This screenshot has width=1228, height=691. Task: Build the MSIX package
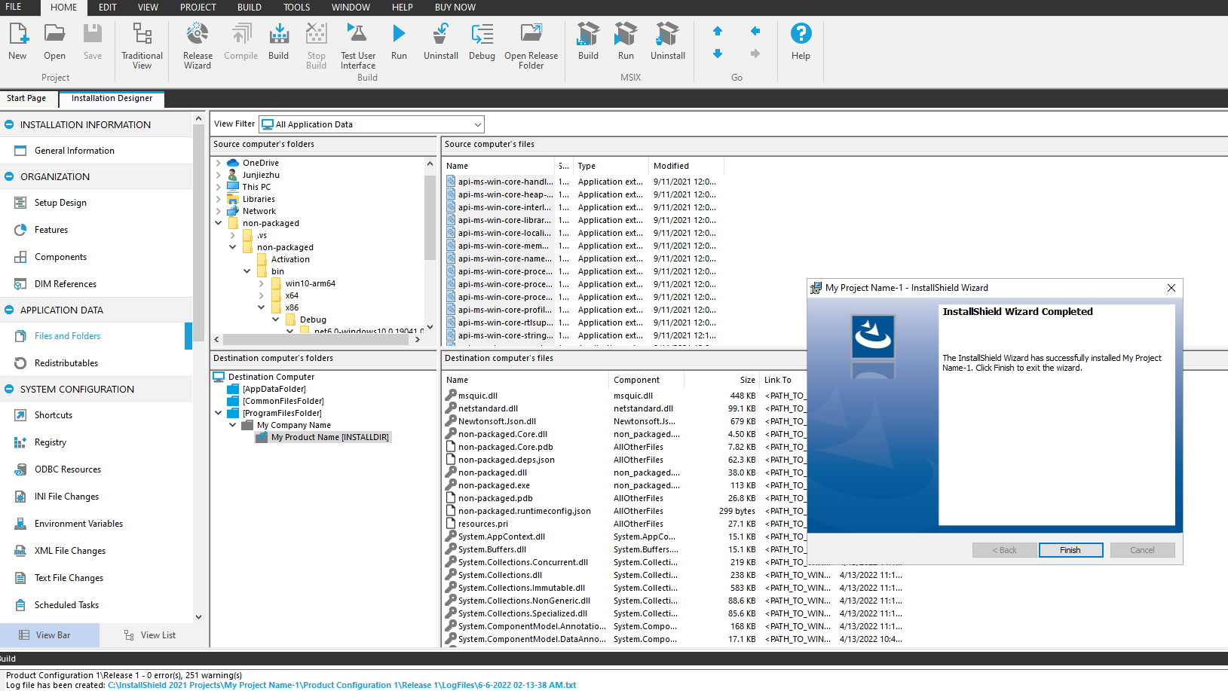(x=588, y=42)
